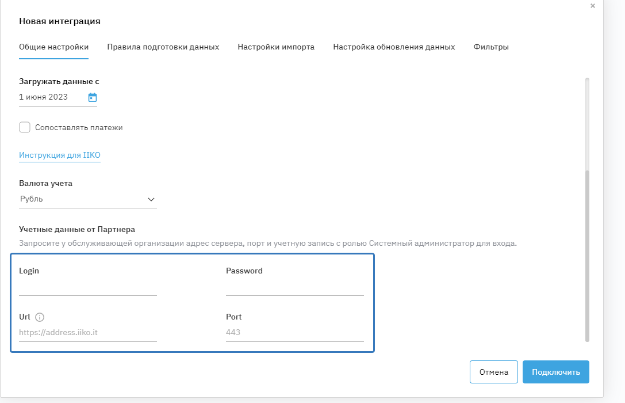Click the Отмена button
The width and height of the screenshot is (625, 403).
[493, 372]
